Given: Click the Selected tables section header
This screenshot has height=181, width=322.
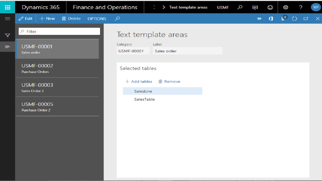Looking at the screenshot, I should [138, 68].
